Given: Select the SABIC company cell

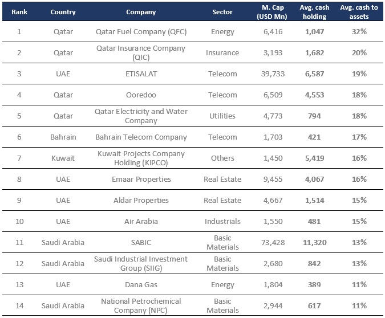Looking at the screenshot, I should (141, 242).
